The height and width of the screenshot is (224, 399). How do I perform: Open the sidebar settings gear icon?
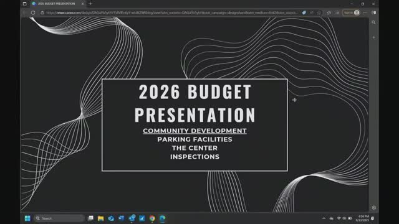pos(373,208)
